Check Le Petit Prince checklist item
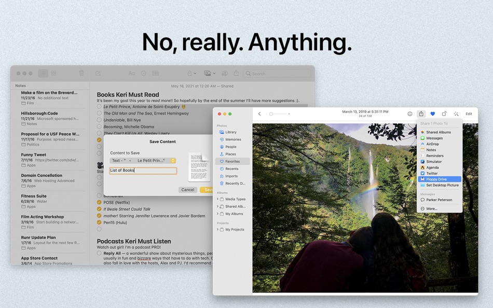Image resolution: width=493 pixels, height=308 pixels. pos(99,106)
